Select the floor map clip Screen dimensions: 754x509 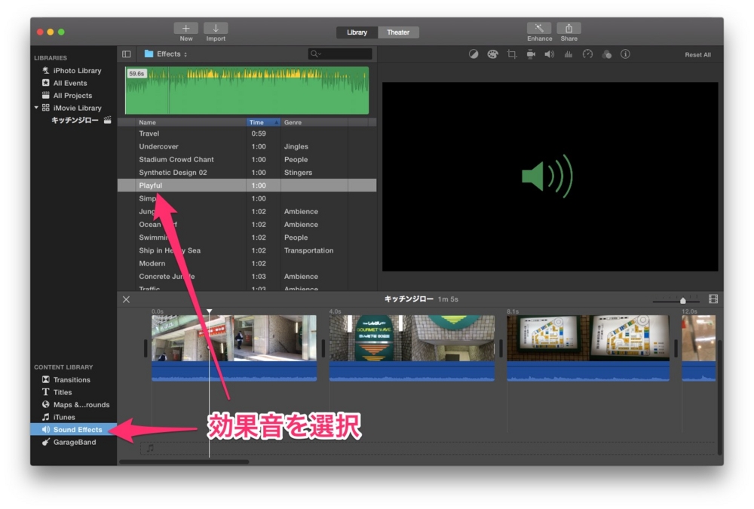tap(588, 348)
